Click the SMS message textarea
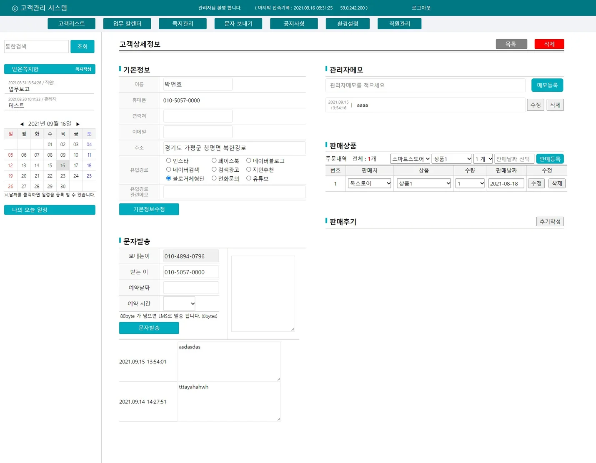 click(x=263, y=293)
